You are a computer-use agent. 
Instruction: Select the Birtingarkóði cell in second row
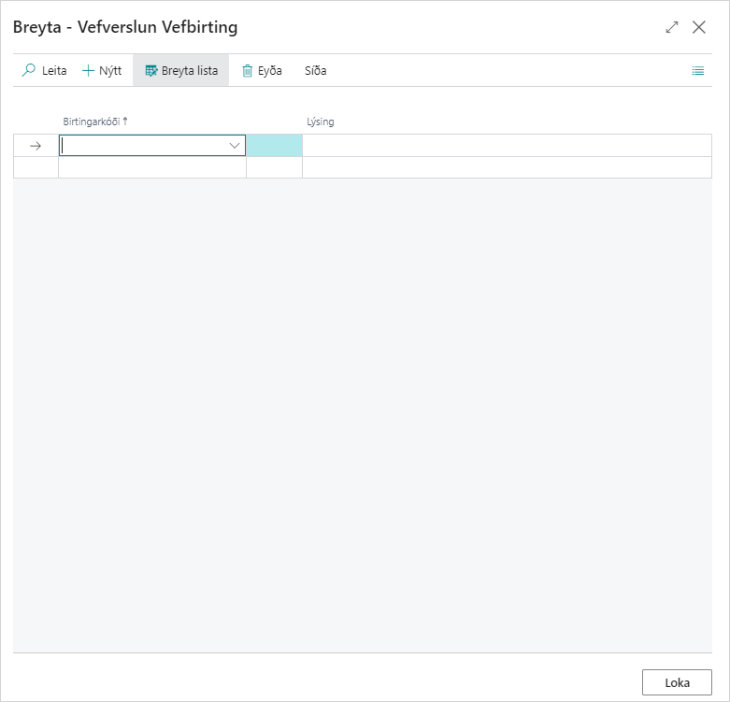[151, 167]
